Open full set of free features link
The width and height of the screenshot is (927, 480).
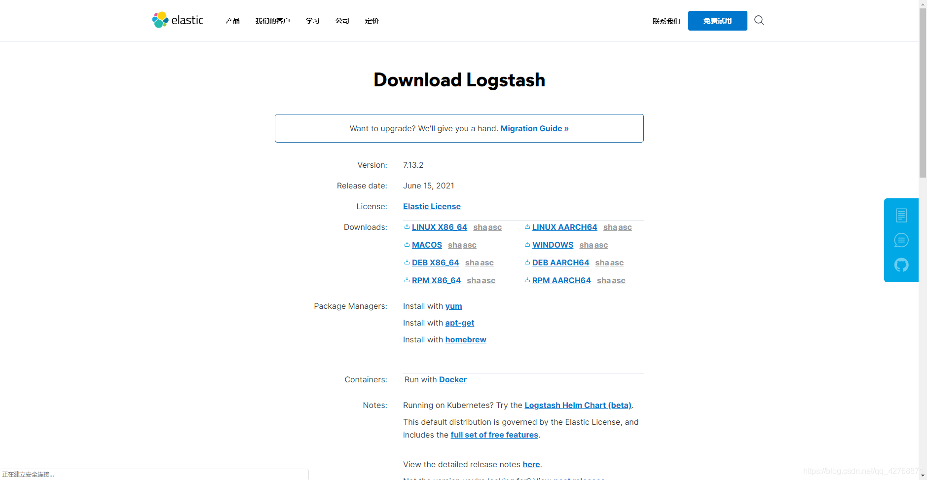pos(494,435)
